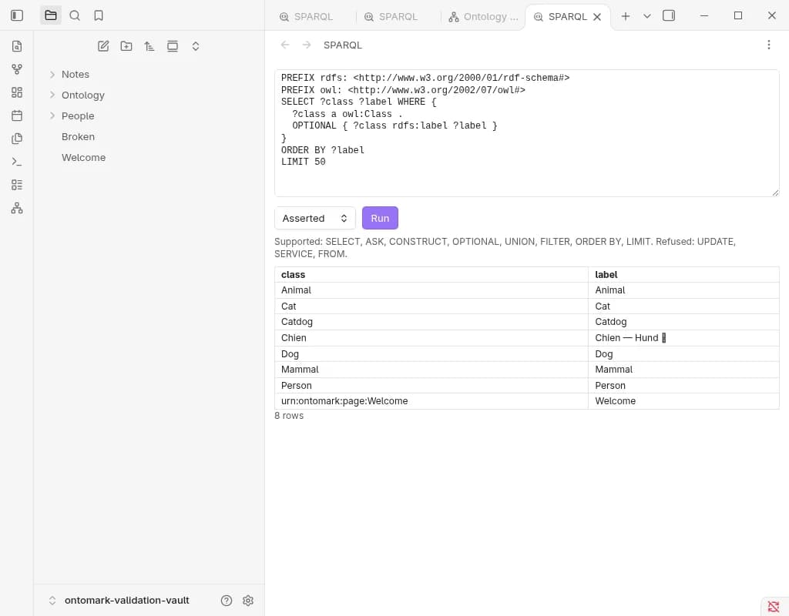
Task: Click the sync status icon bottom right
Action: [774, 607]
